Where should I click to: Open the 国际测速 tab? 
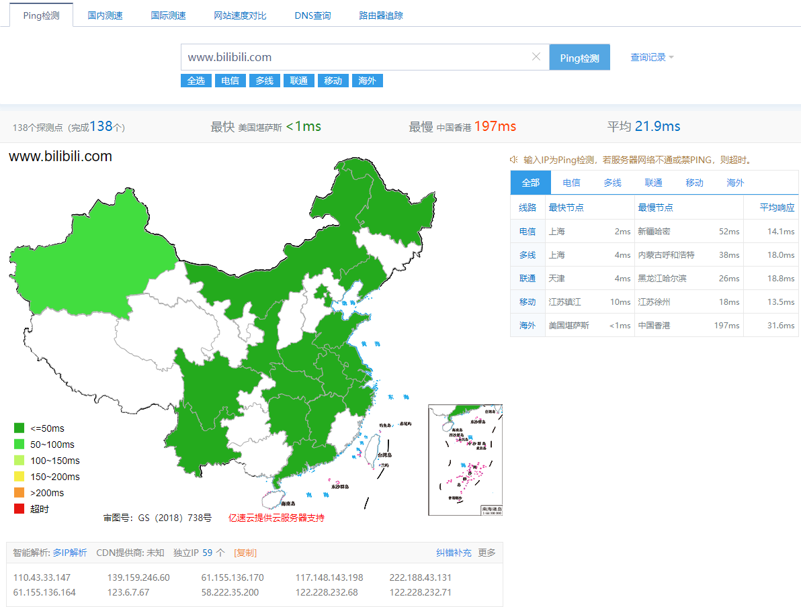point(168,15)
